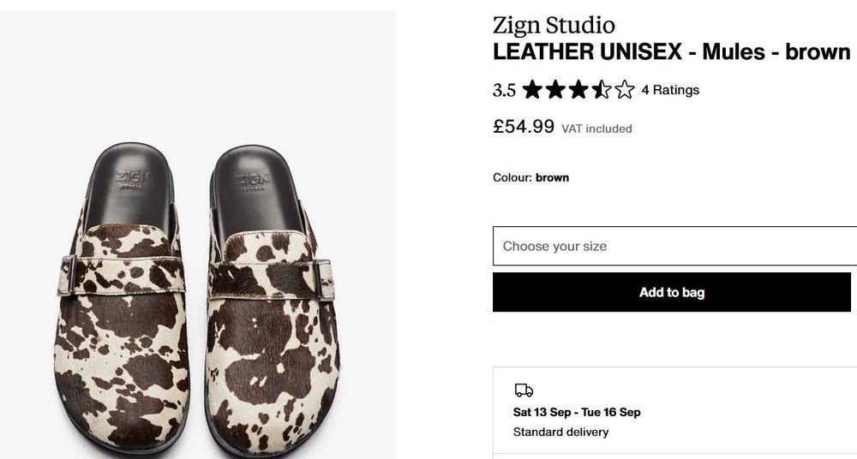Select the Standard delivery text

pyautogui.click(x=560, y=432)
